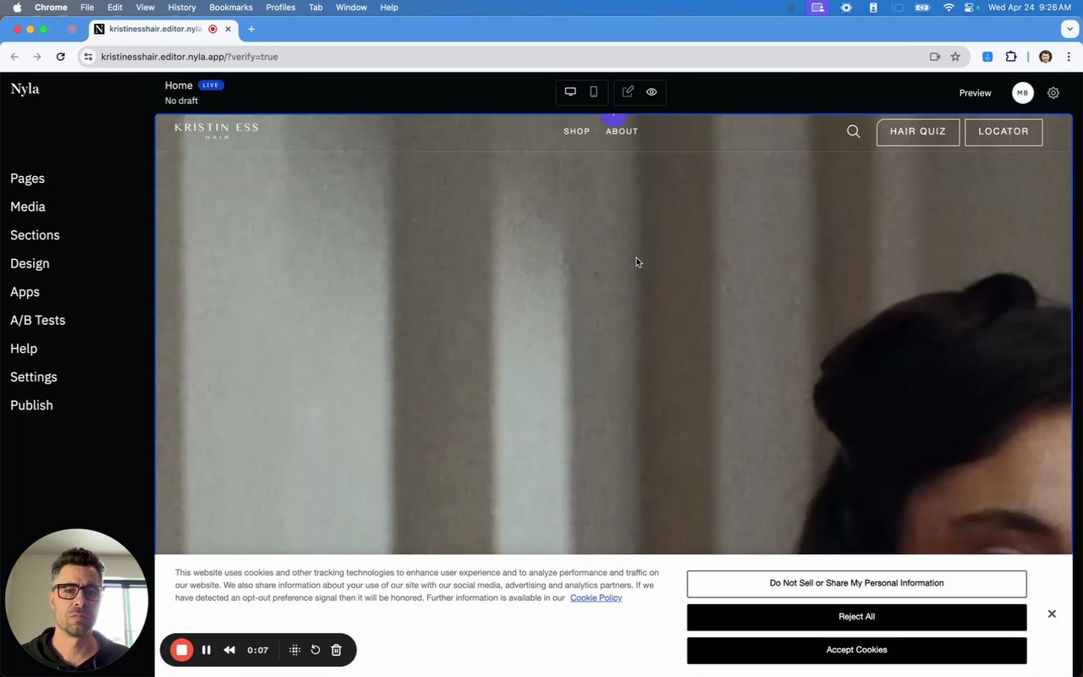Viewport: 1083px width, 677px height.
Task: Stop the screen recording red button
Action: click(181, 650)
